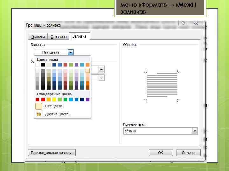229x171 pixels.
Task: Confirm the dialog with OK
Action: 161,153
